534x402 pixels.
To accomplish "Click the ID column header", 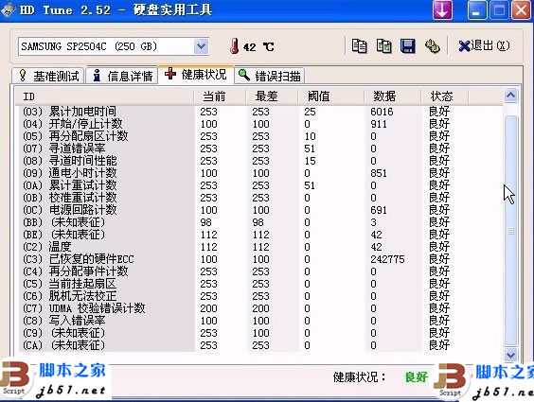I will tap(104, 96).
